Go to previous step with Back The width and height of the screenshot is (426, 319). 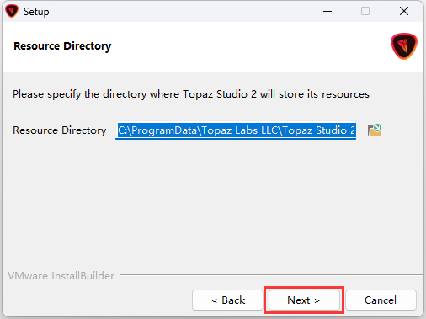227,300
